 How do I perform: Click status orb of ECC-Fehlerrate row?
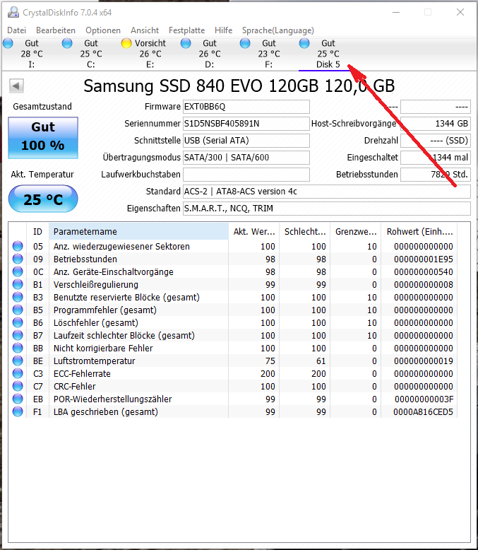coord(18,373)
